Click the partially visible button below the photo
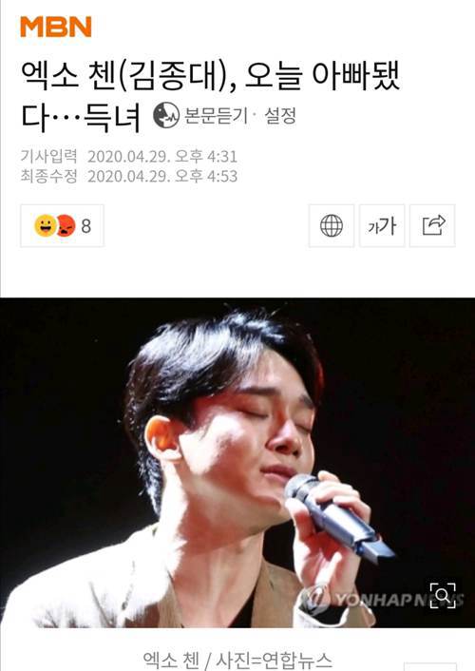The image size is (475, 671). click(429, 667)
